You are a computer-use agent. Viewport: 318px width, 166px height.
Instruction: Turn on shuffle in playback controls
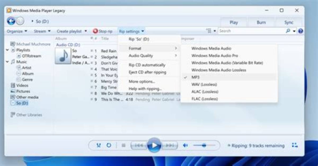click(99, 145)
